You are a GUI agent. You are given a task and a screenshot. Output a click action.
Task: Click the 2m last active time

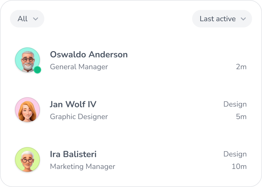tap(241, 67)
